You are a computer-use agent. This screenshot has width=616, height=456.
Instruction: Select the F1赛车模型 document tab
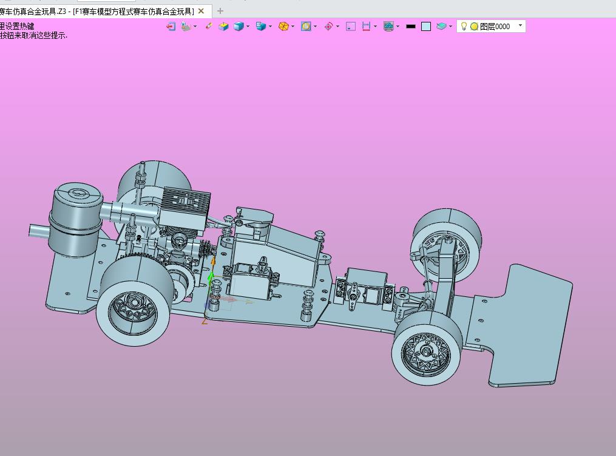(x=134, y=11)
